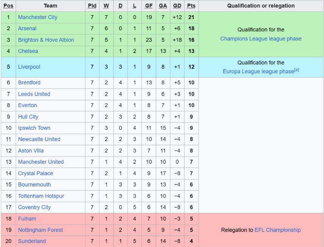Click the Pts column header abbreviation
Screen dimensions: 324x247
191,6
